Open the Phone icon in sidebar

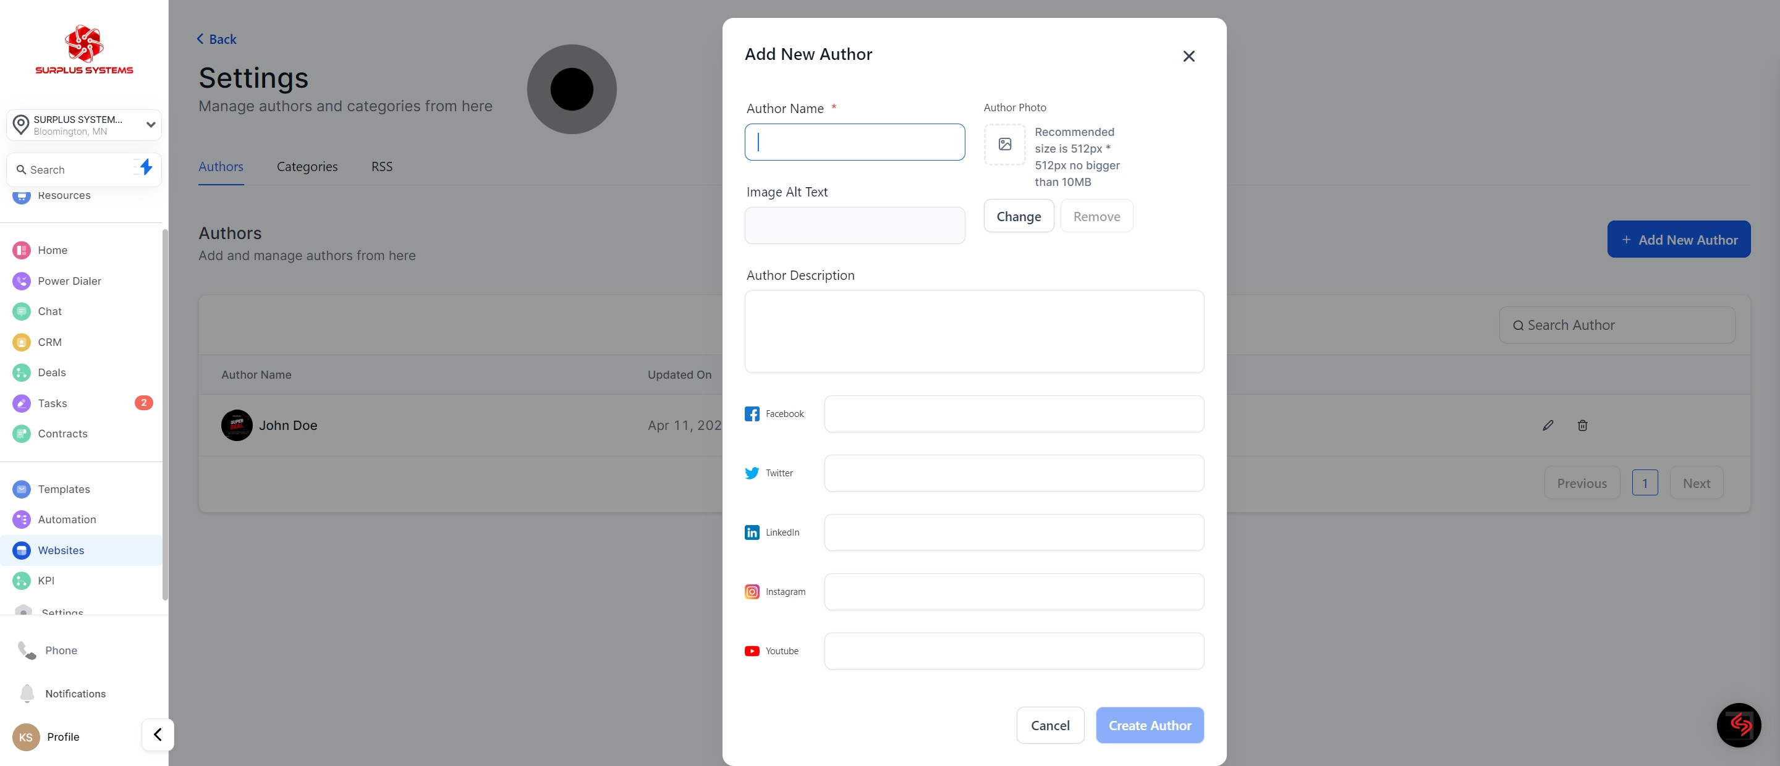pyautogui.click(x=27, y=650)
